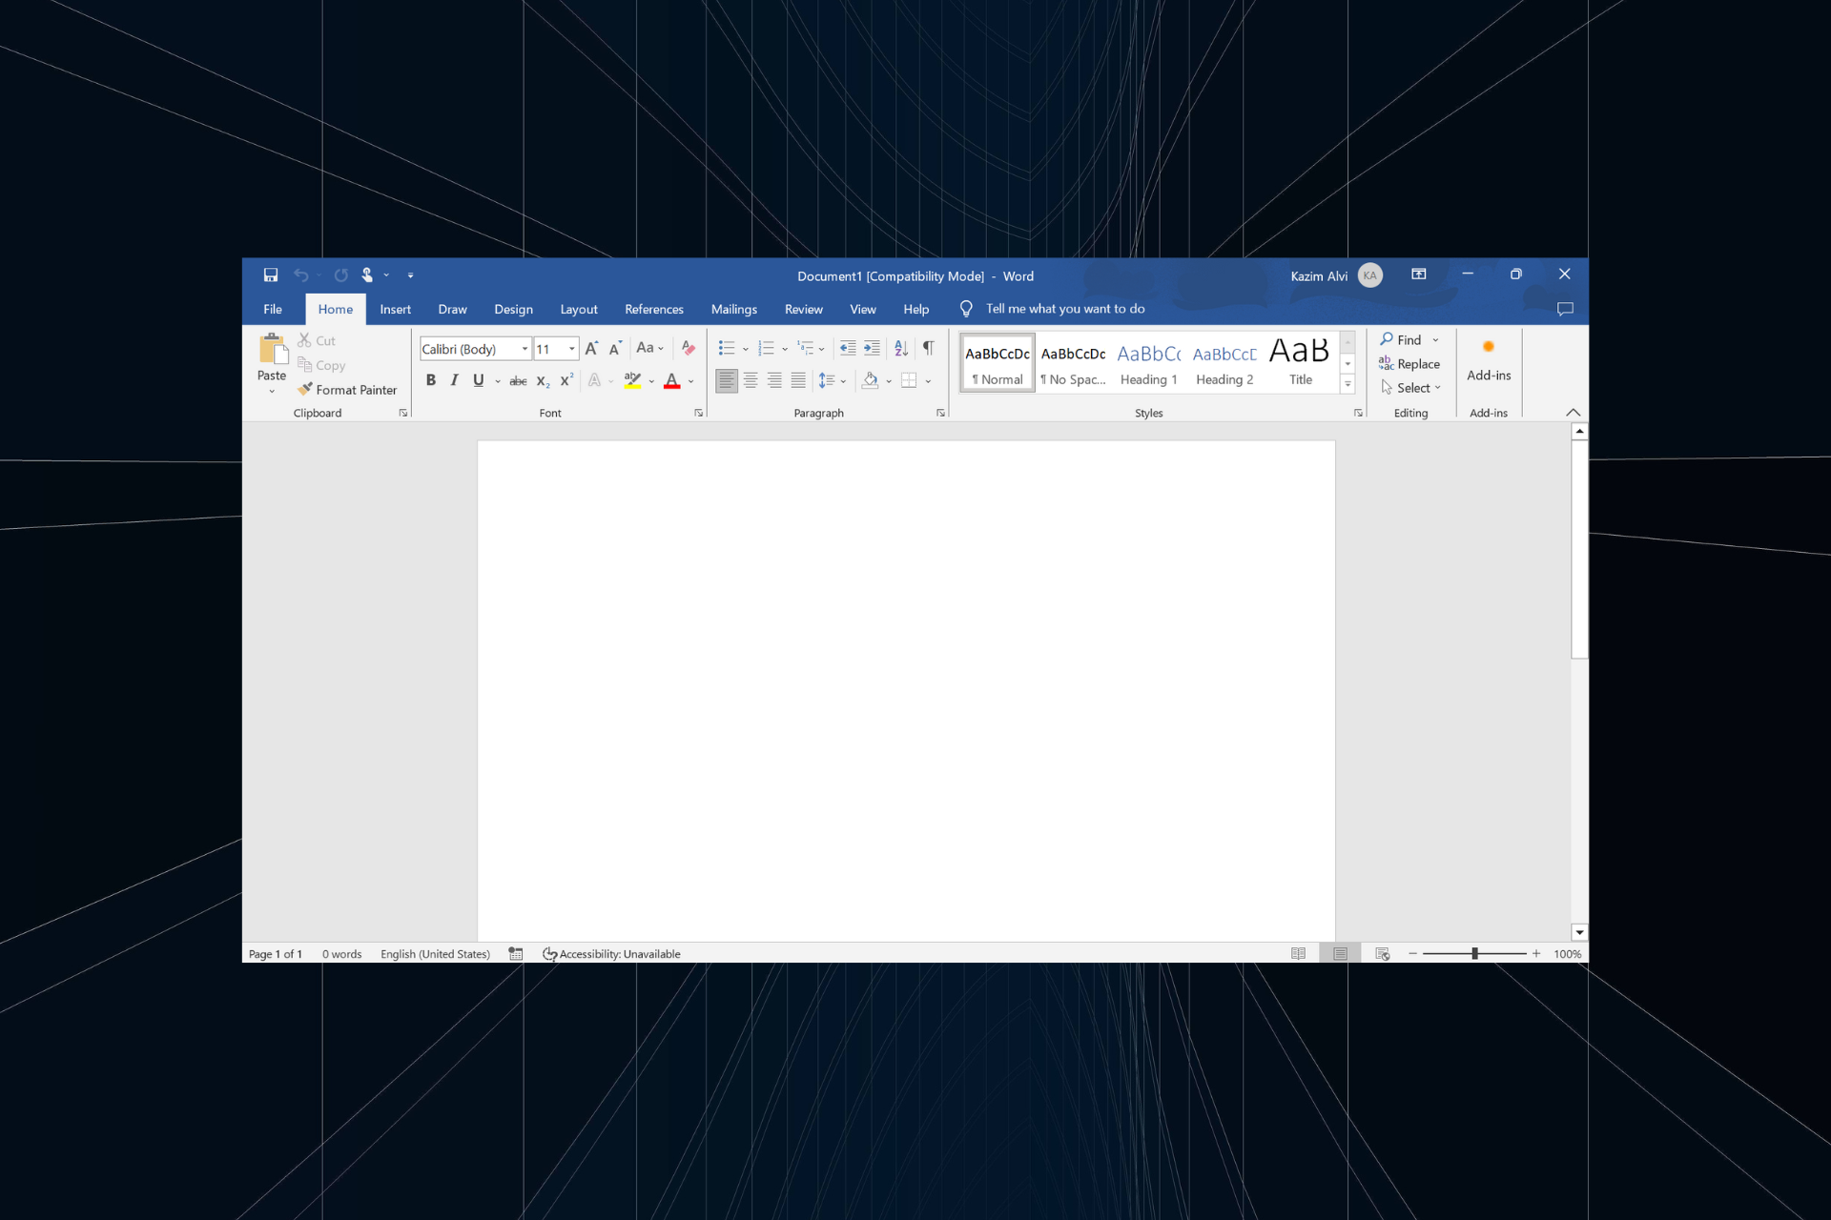Increase paragraph indent
The width and height of the screenshot is (1831, 1220).
872,349
